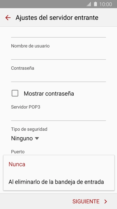Tap the clock showing 10:00

click(106, 4)
